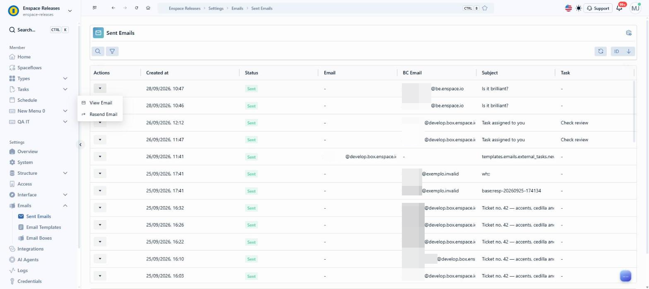The width and height of the screenshot is (649, 289).
Task: Open notifications bell with 99+ badge
Action: coord(620,8)
